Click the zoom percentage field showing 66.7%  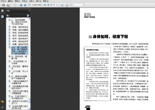[53, 5]
